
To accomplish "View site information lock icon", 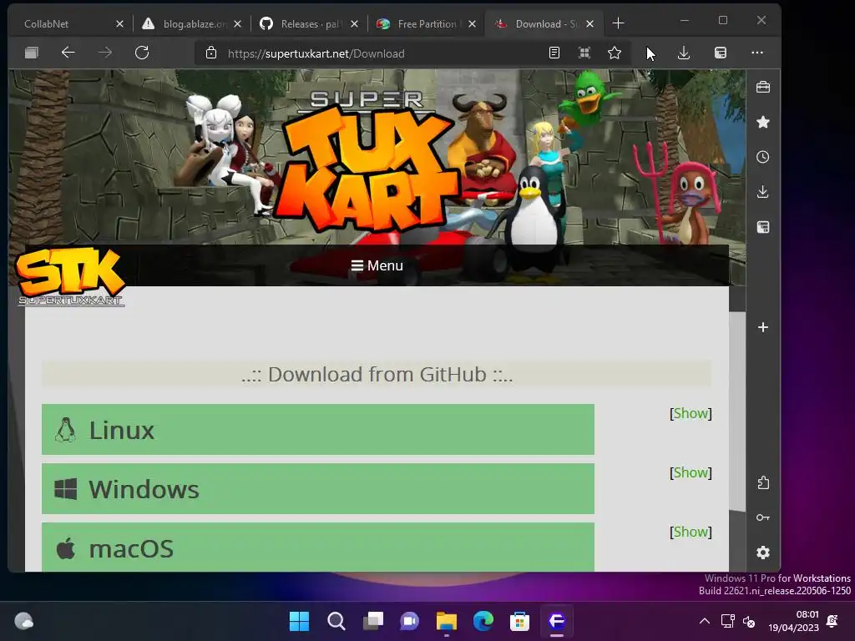I will click(211, 53).
